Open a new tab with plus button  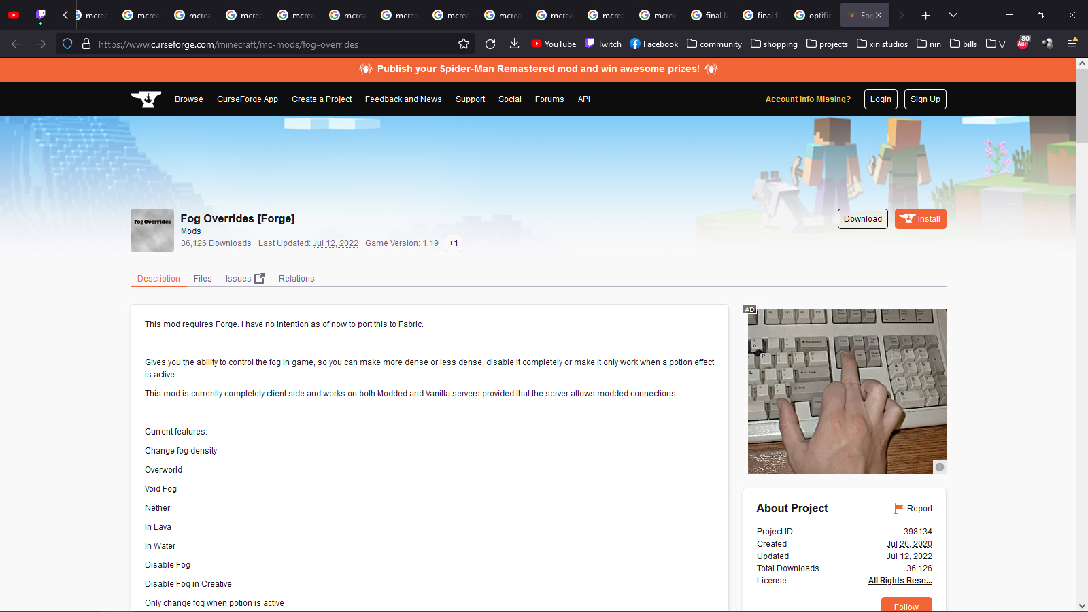coord(925,15)
